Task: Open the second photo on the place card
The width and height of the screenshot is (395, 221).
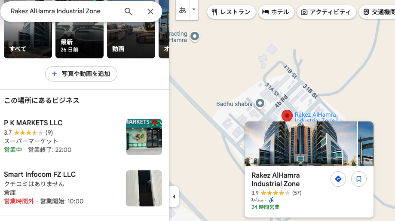Action: (366, 144)
